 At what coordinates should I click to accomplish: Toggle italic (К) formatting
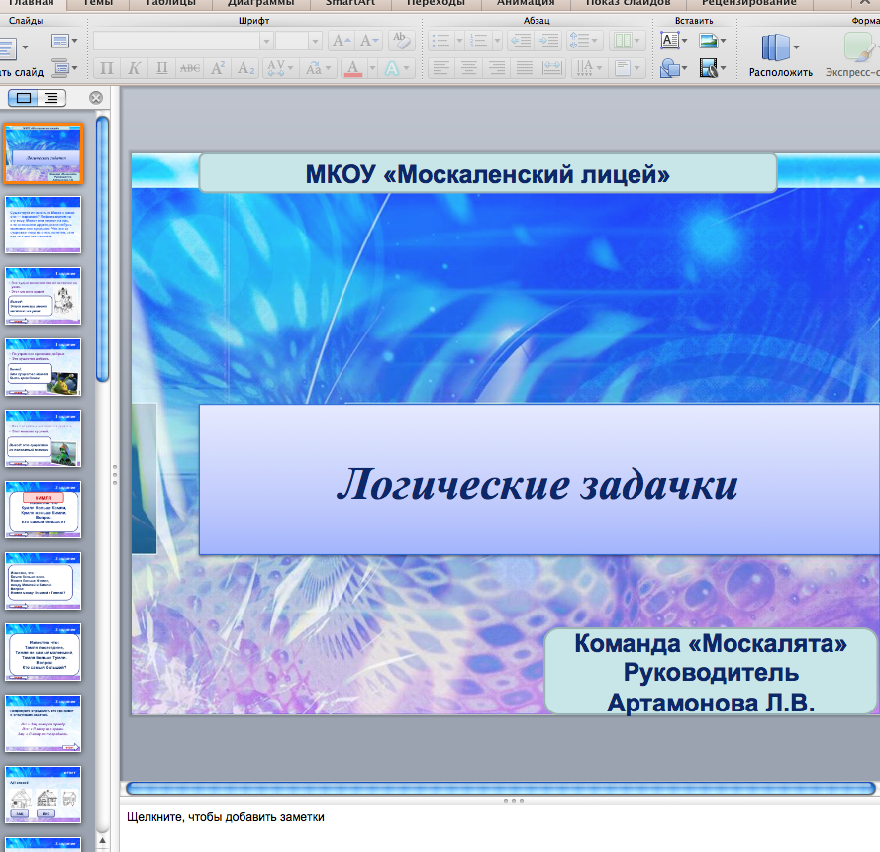tap(134, 68)
